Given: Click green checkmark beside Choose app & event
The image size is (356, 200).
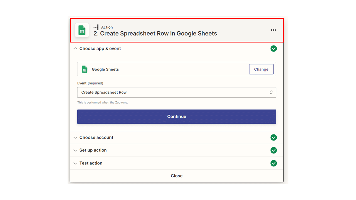Looking at the screenshot, I should pyautogui.click(x=274, y=49).
